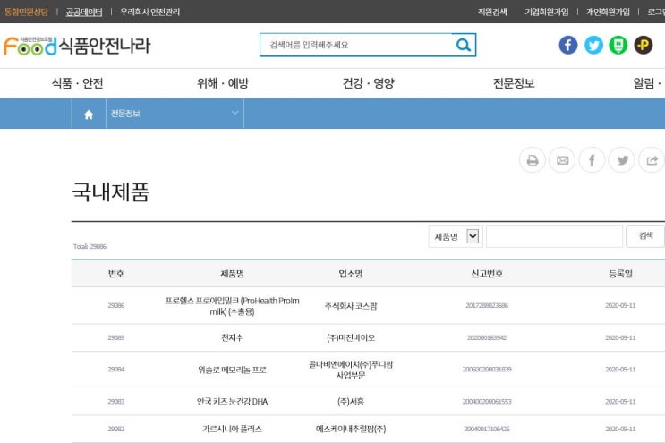
Task: Click the 통합민원상담 top link
Action: click(26, 12)
